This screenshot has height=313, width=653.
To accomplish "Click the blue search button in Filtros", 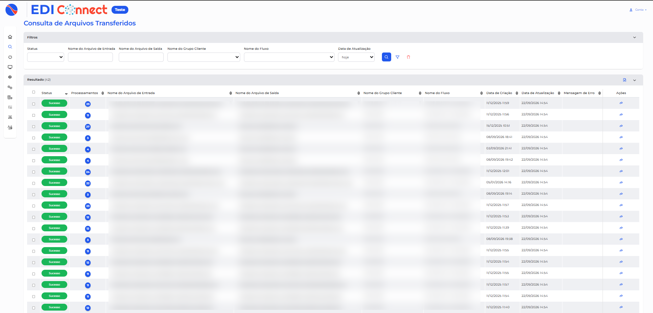I will [x=386, y=57].
